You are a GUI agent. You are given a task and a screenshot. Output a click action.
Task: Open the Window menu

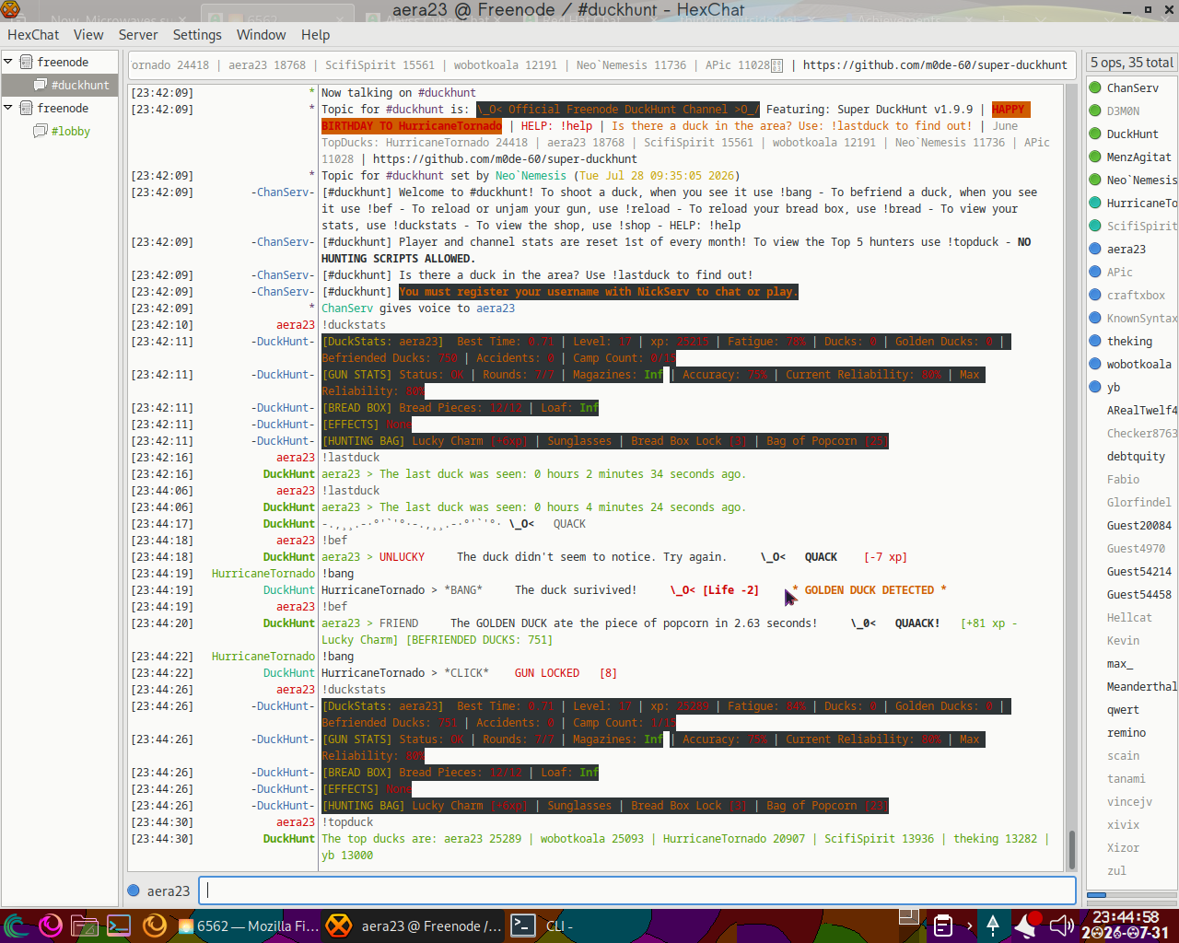click(x=262, y=35)
